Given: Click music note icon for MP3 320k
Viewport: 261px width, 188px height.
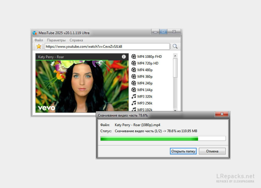Looking at the screenshot, I should (x=134, y=96).
